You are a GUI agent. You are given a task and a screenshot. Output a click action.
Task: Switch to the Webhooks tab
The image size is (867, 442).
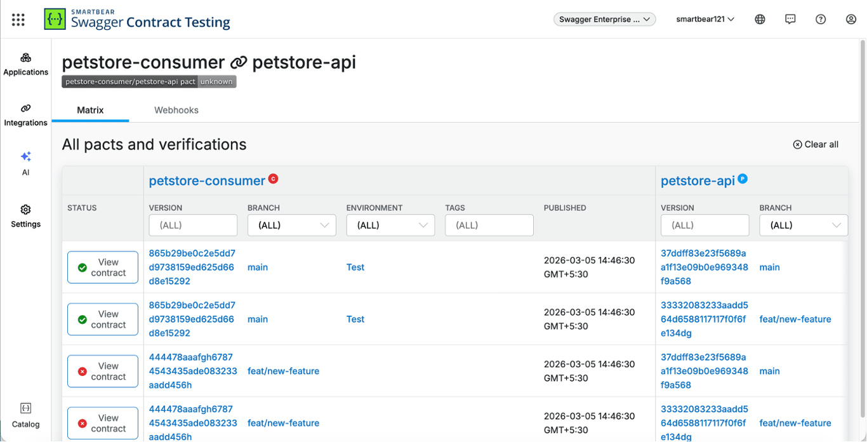(176, 110)
